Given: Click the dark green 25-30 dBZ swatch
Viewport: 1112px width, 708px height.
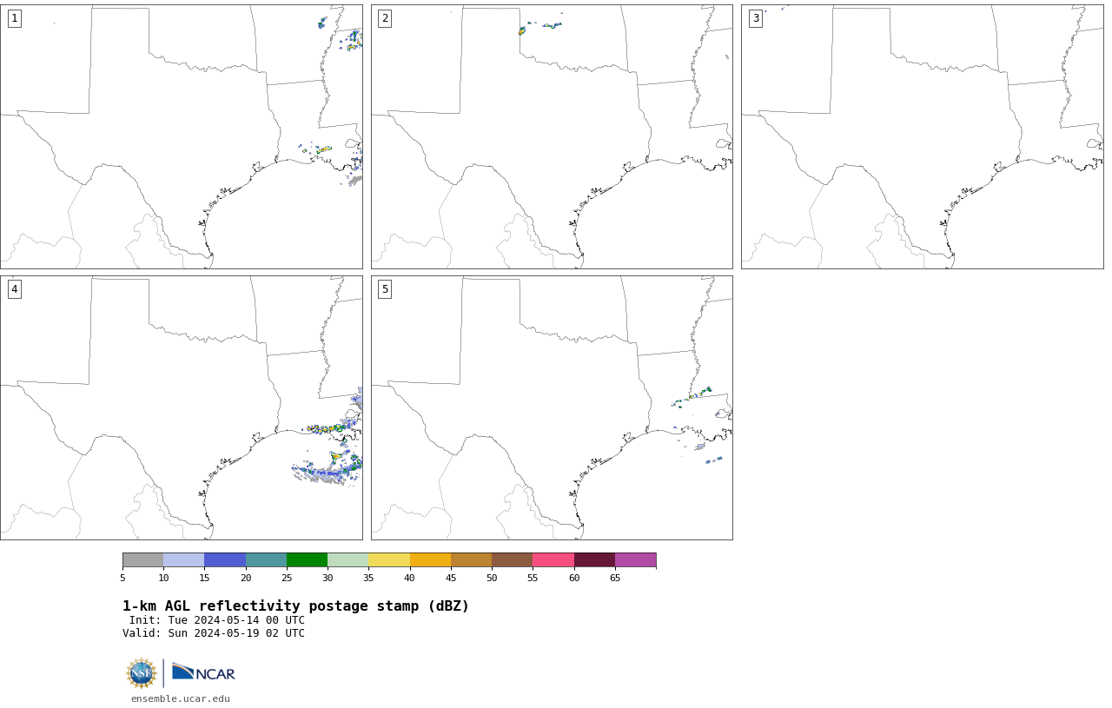Looking at the screenshot, I should (x=308, y=559).
